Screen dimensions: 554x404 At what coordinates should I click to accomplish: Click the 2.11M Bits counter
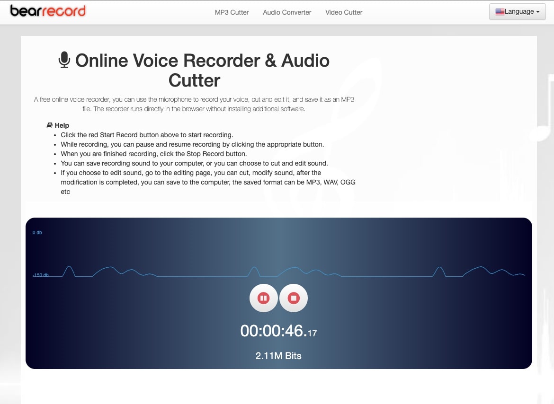[x=278, y=355]
